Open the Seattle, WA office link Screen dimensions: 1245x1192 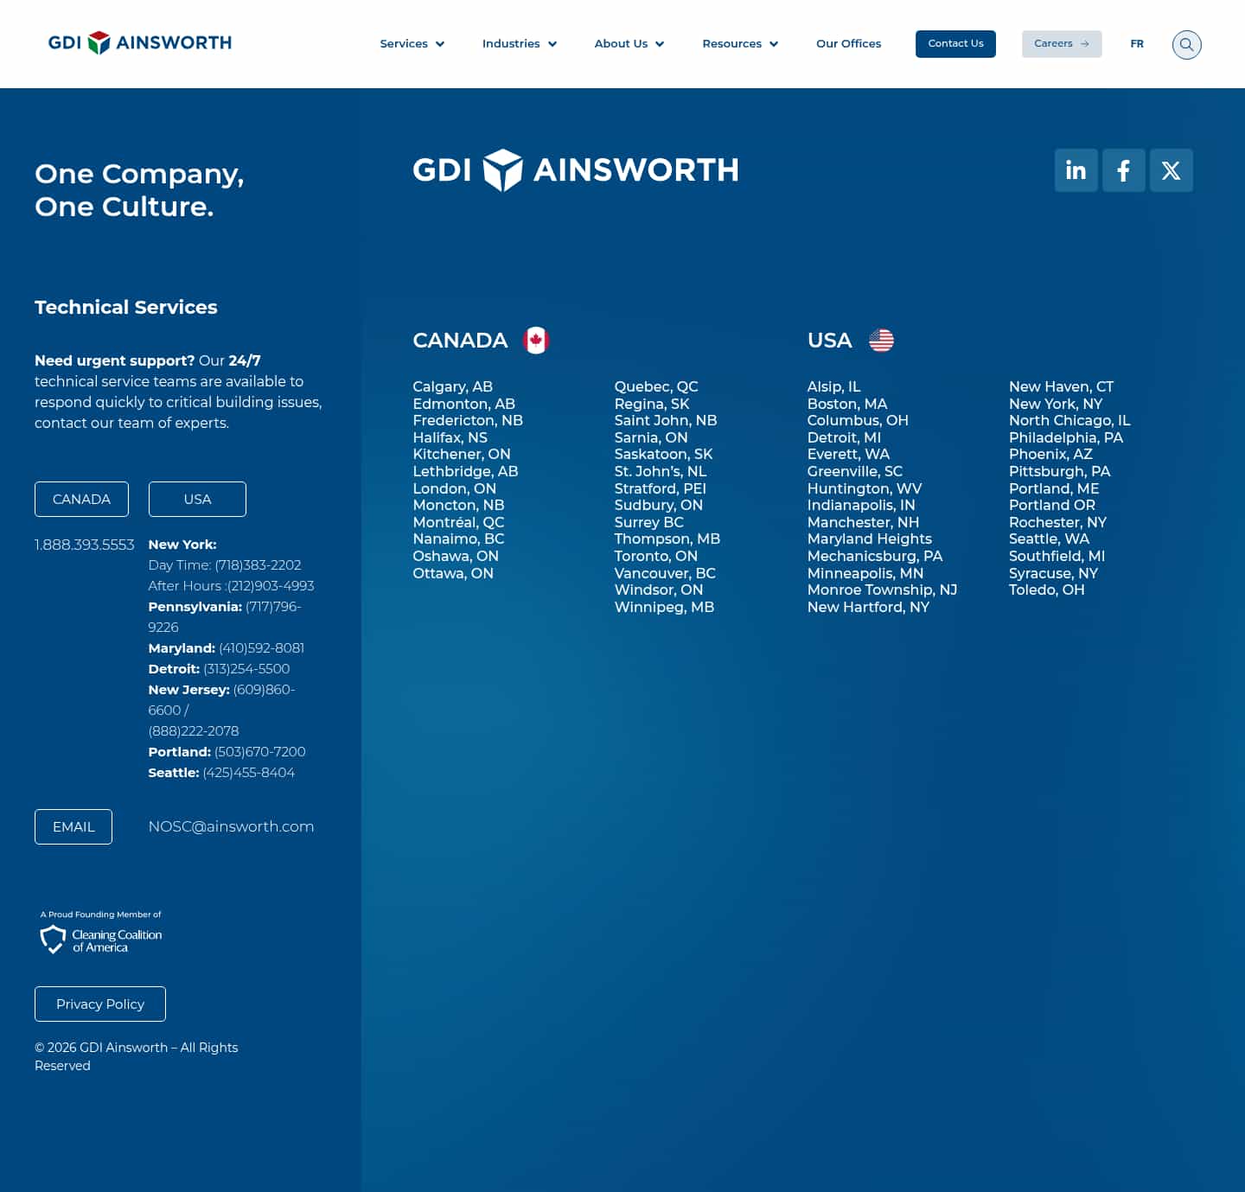pyautogui.click(x=1049, y=539)
